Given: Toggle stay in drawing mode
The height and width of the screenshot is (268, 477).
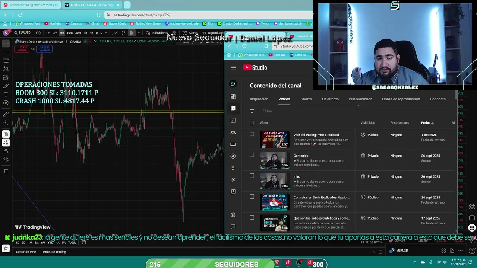Looking at the screenshot, I should (6, 143).
